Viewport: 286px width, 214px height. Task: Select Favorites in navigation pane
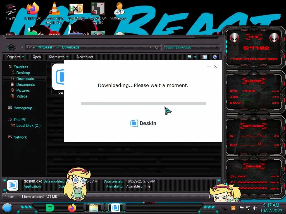pyautogui.click(x=21, y=67)
